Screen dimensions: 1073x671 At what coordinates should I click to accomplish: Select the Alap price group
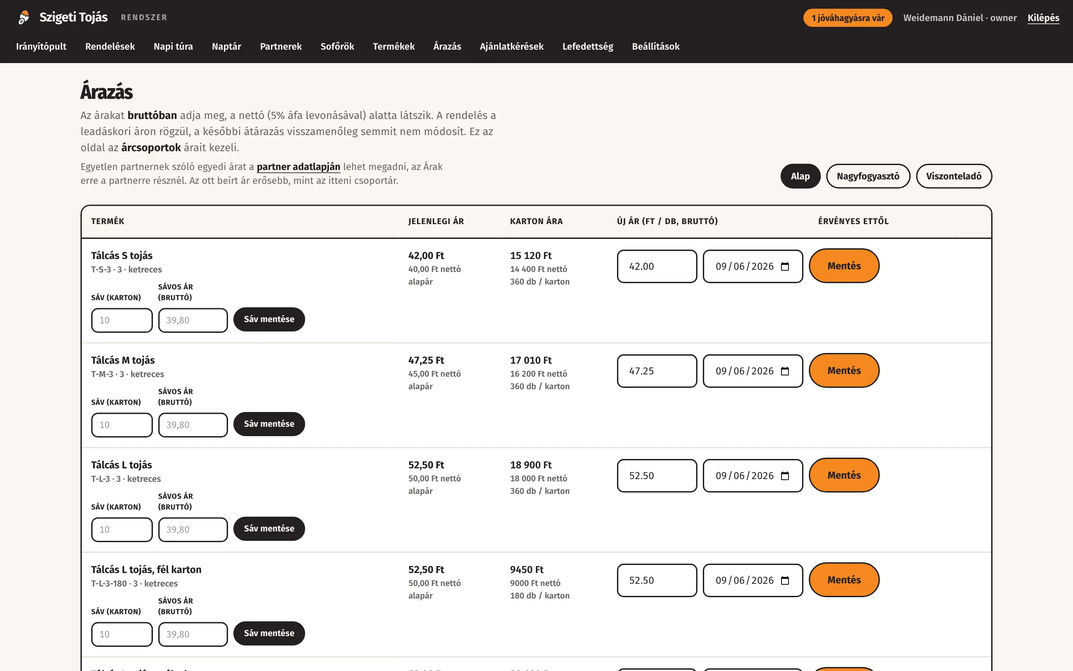[800, 176]
